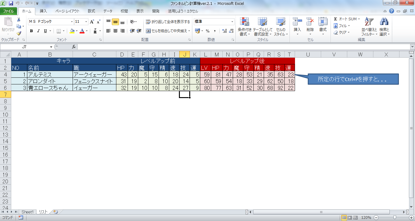415x221 pixels.
Task: Open the number format dropdown (標準)
Action: pyautogui.click(x=232, y=22)
